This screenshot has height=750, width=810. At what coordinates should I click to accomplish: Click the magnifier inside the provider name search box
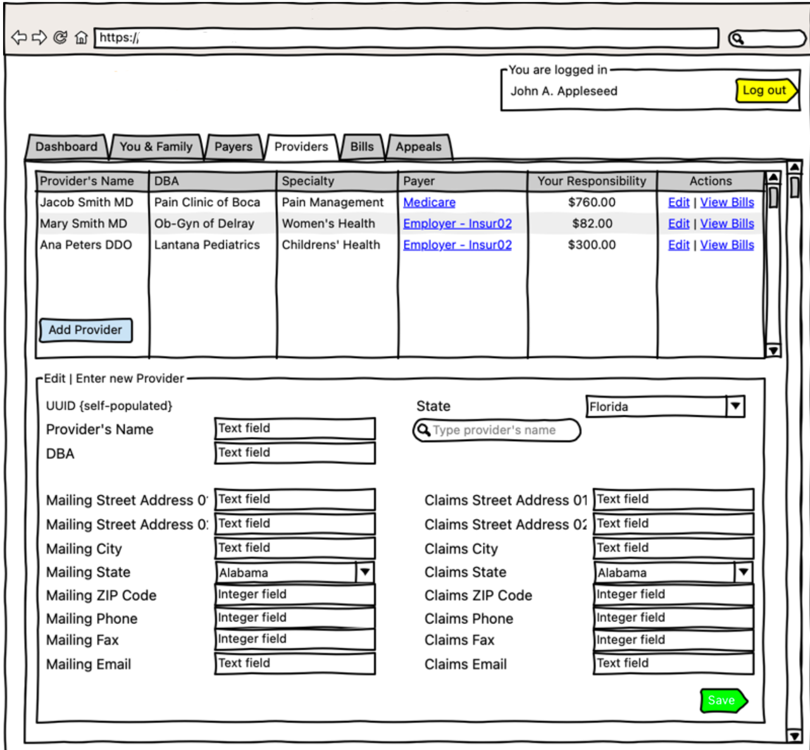(423, 430)
